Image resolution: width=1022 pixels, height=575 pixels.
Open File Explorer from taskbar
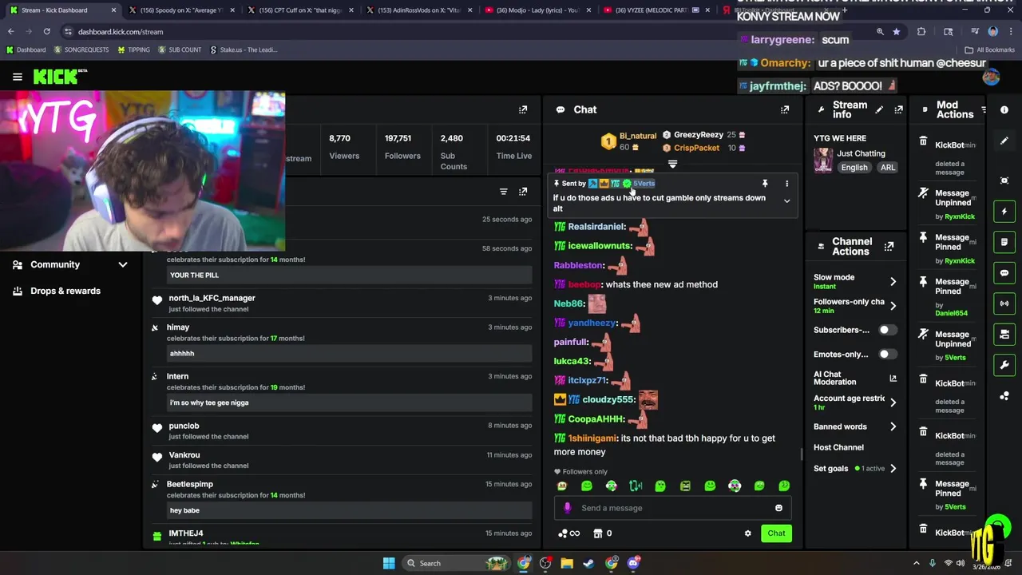point(567,563)
